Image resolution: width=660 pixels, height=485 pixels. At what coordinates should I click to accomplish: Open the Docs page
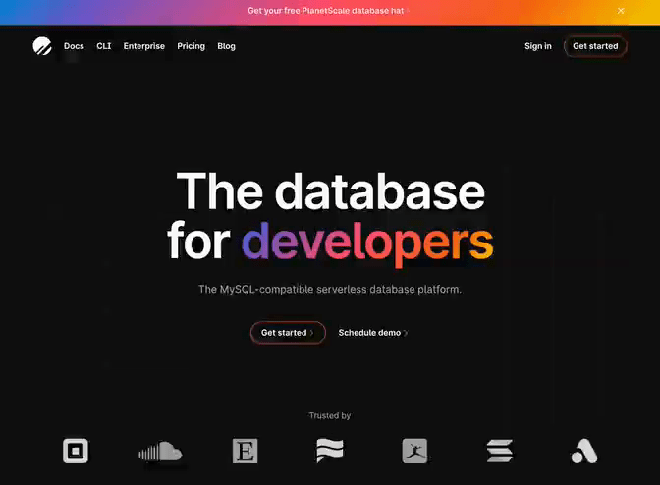point(74,46)
